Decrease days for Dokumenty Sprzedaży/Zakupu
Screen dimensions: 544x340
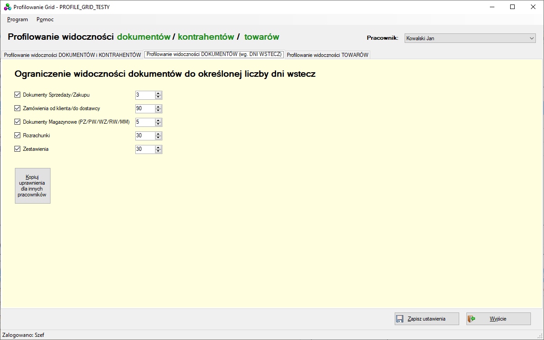[158, 97]
